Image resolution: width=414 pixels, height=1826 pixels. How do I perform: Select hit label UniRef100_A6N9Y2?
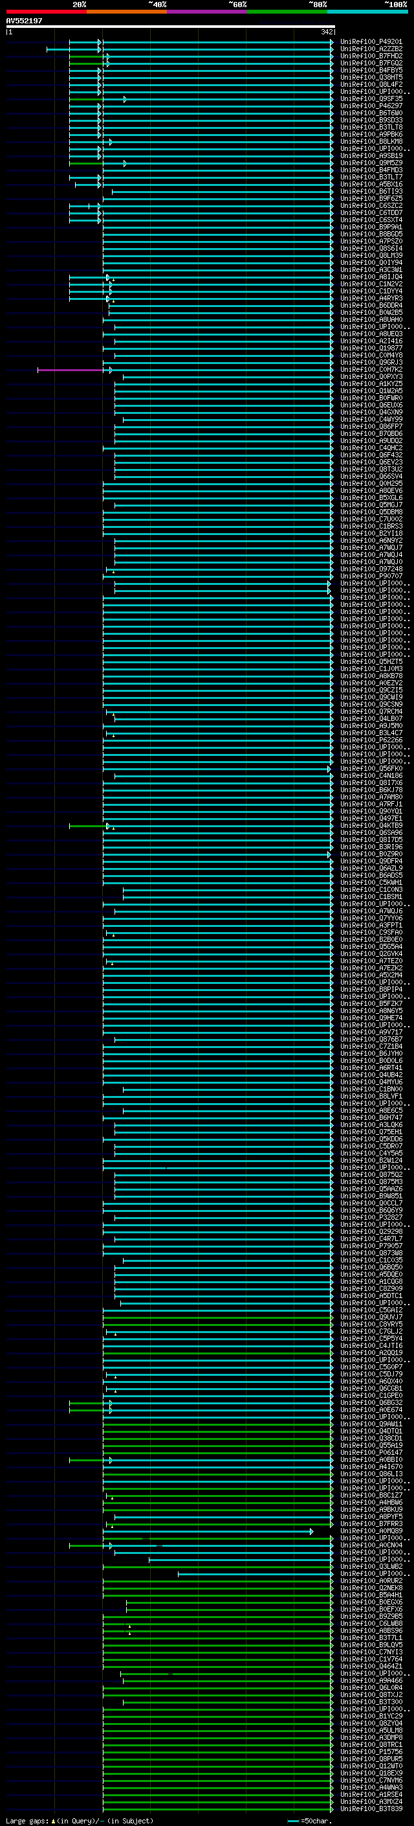pos(371,541)
